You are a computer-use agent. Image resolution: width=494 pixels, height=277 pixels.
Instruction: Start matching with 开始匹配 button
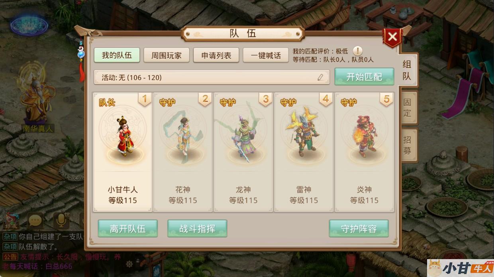(x=364, y=77)
